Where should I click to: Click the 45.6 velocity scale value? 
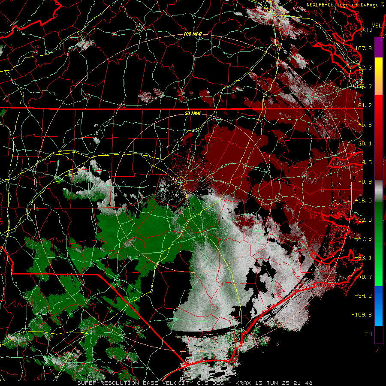tap(365, 124)
